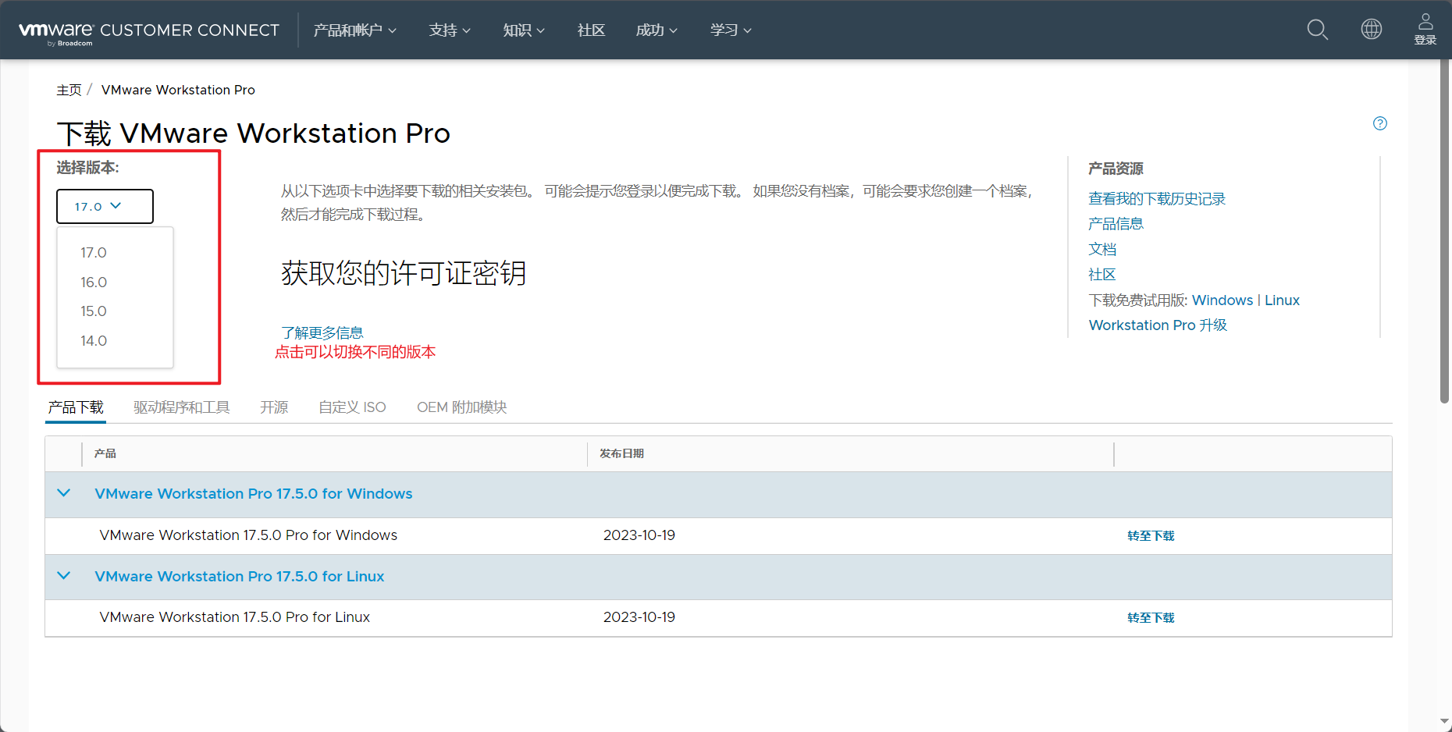1452x732 pixels.
Task: Collapse the 17.5.0 for Linux chevron
Action: coord(64,576)
